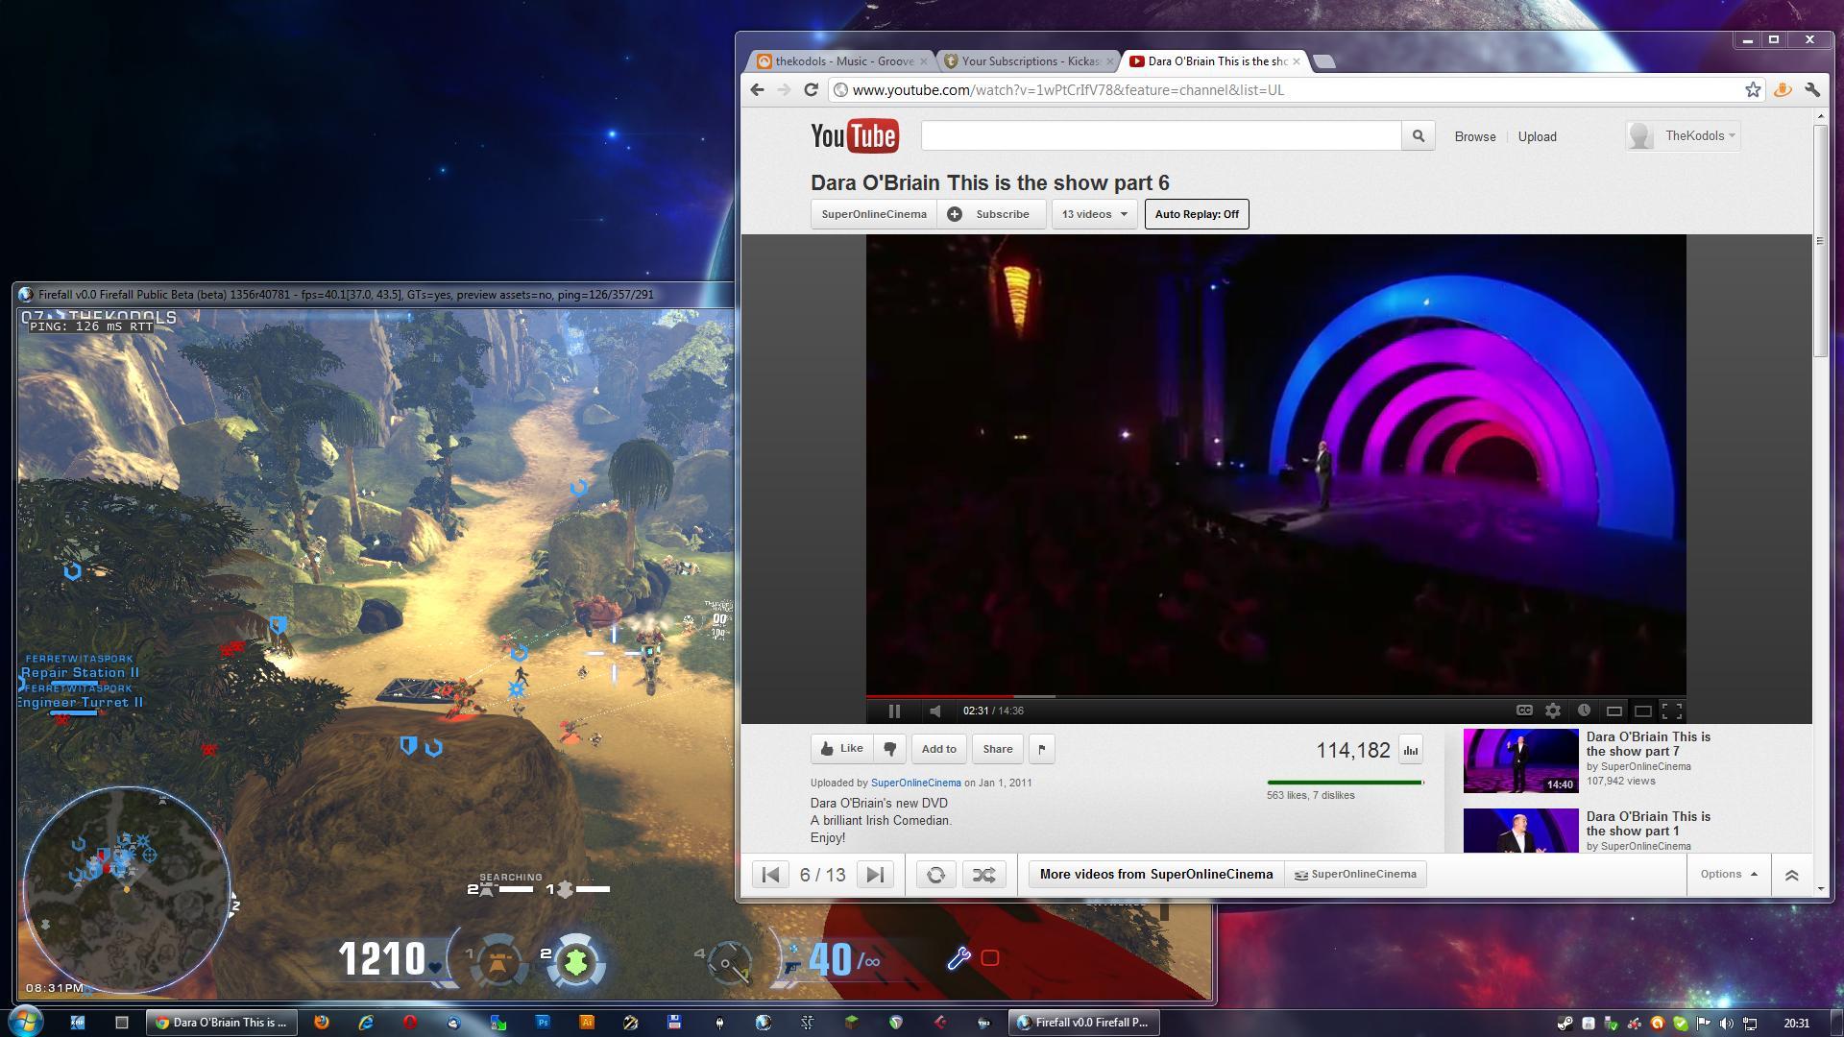Open the SuperOnlineCinema uploader link

[915, 783]
